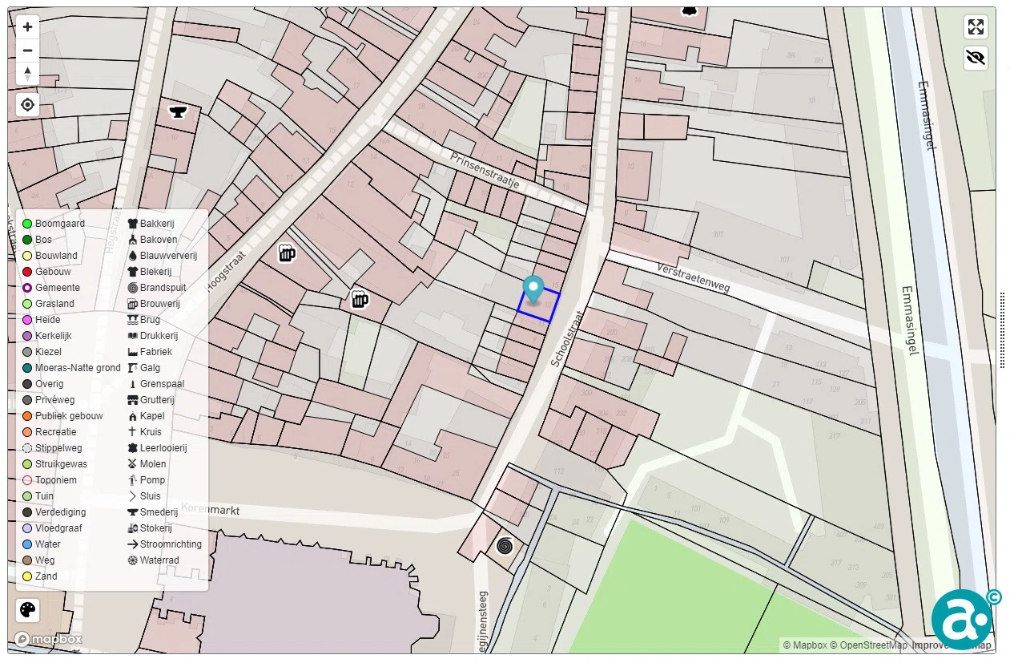Click the Boomgaard green legend swatch
The image size is (1010, 663).
coord(27,224)
